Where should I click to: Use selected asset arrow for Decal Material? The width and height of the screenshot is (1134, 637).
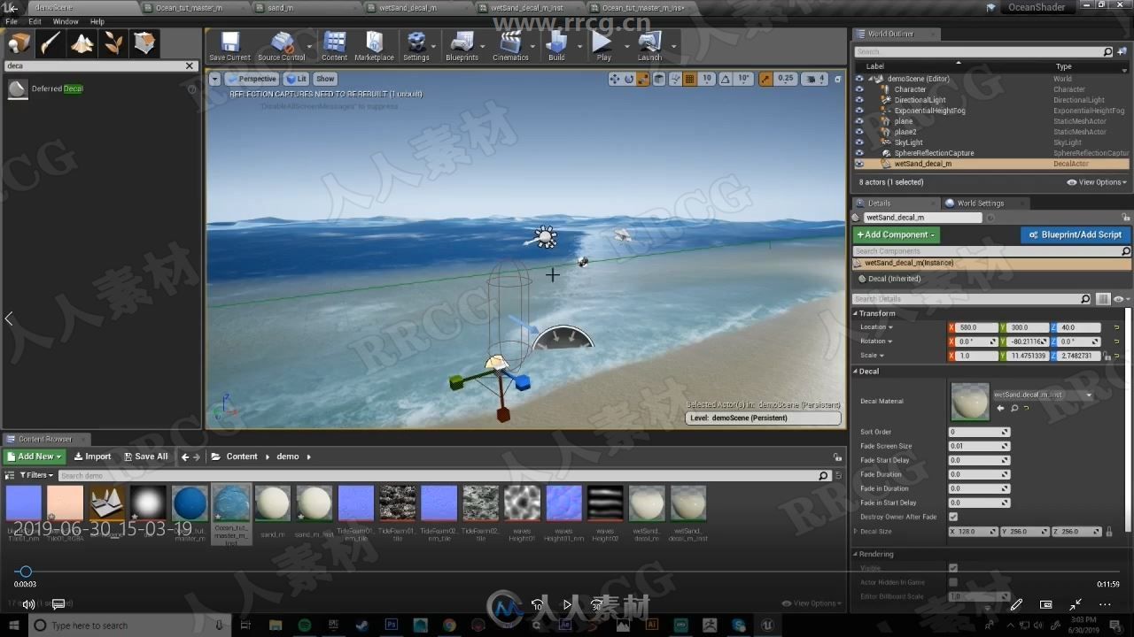[x=1001, y=409]
